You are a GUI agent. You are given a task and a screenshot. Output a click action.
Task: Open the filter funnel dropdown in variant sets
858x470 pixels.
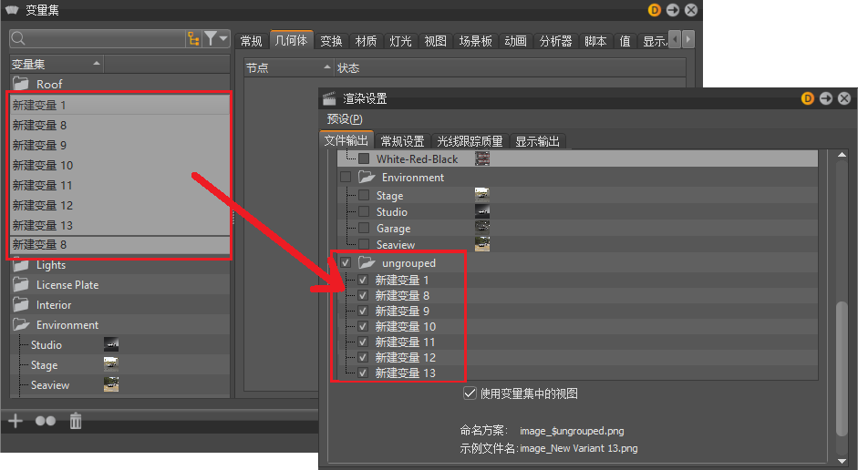point(215,39)
